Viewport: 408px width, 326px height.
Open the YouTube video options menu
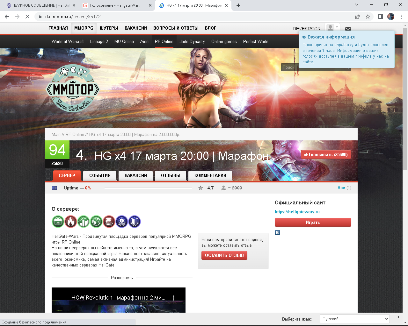tap(174, 298)
